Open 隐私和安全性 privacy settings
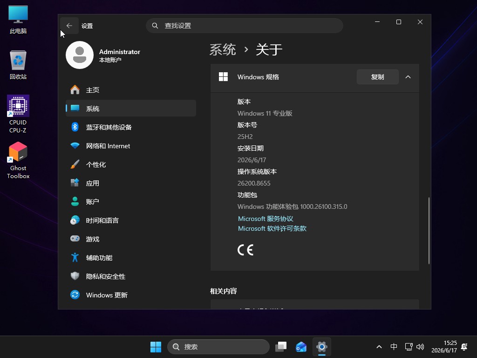 [x=131, y=276]
